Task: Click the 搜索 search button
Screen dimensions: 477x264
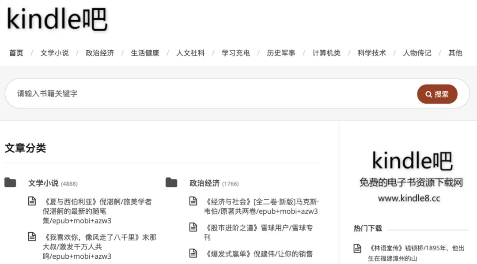Action: tap(437, 94)
